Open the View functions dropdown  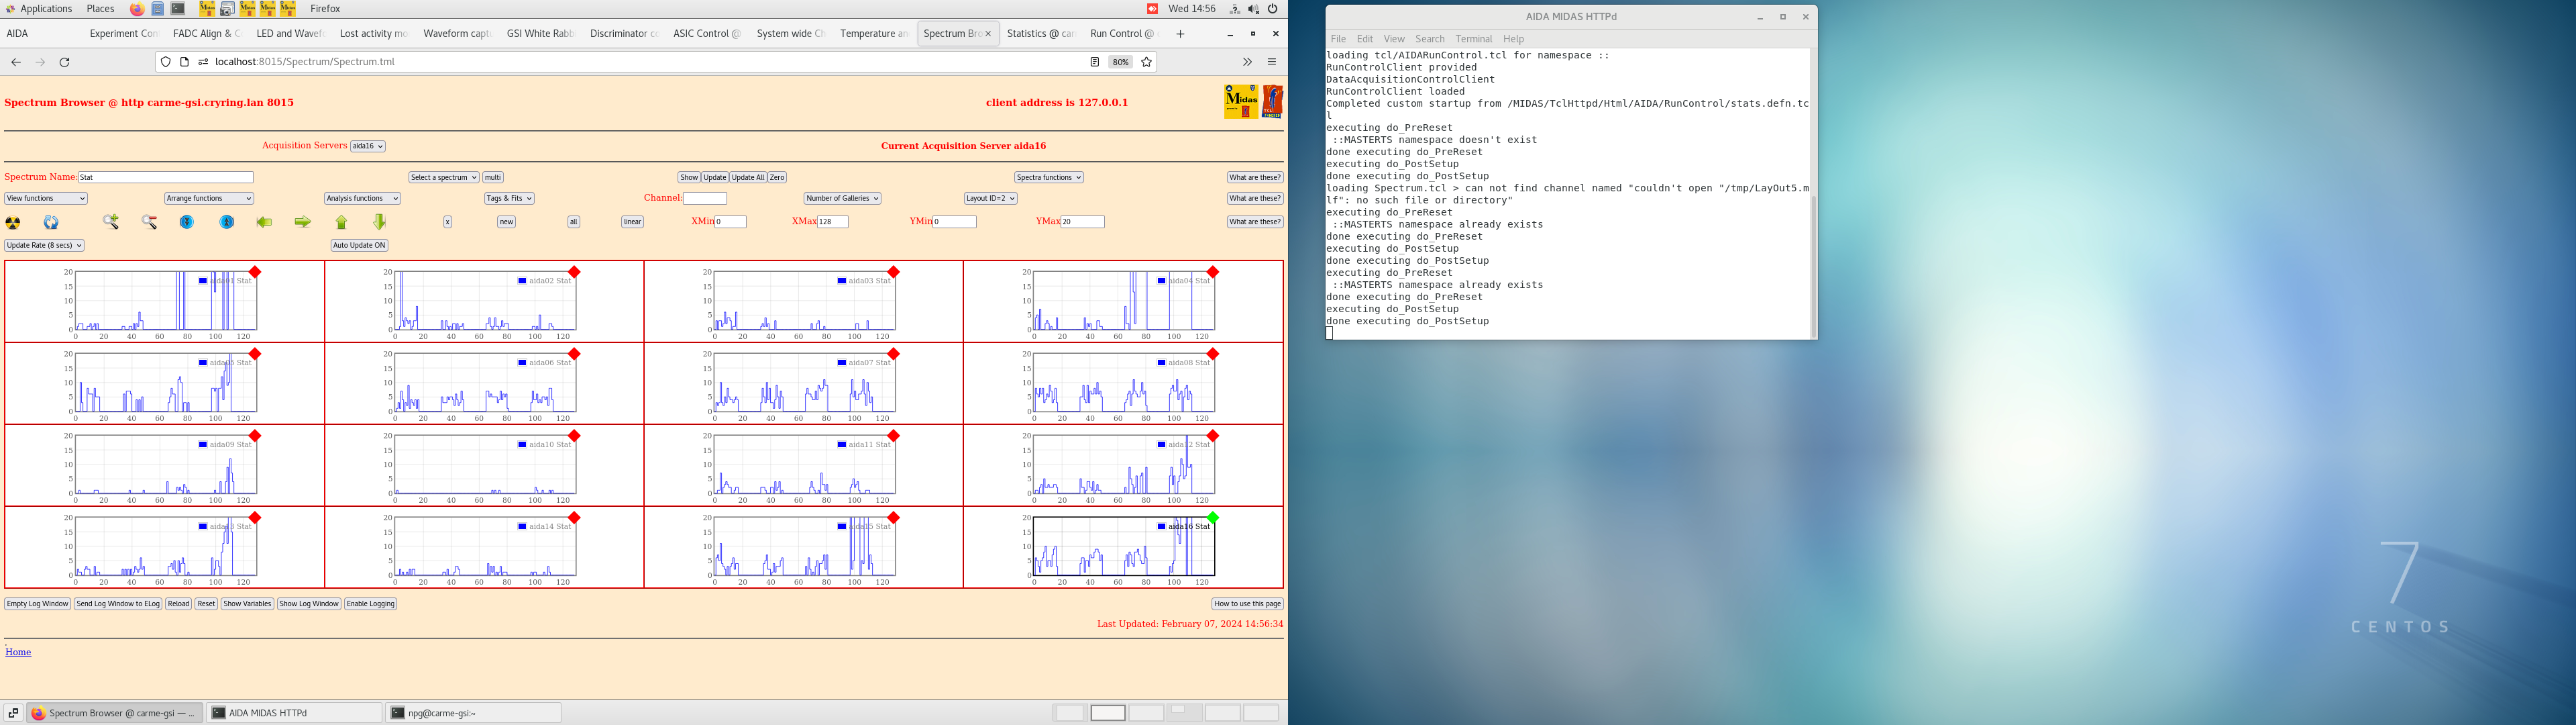pos(46,198)
